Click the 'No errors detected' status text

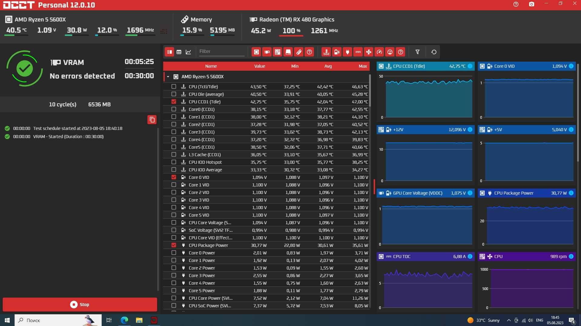pyautogui.click(x=82, y=76)
